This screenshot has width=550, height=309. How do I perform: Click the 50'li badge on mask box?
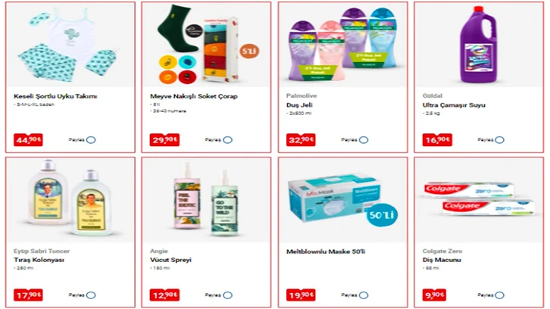tap(382, 214)
